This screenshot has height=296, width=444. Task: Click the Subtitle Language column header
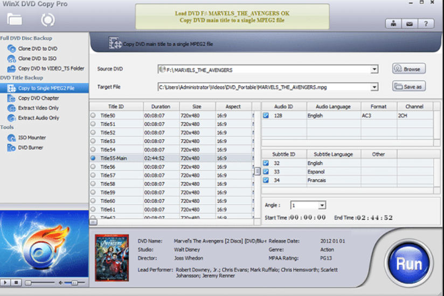click(x=334, y=154)
